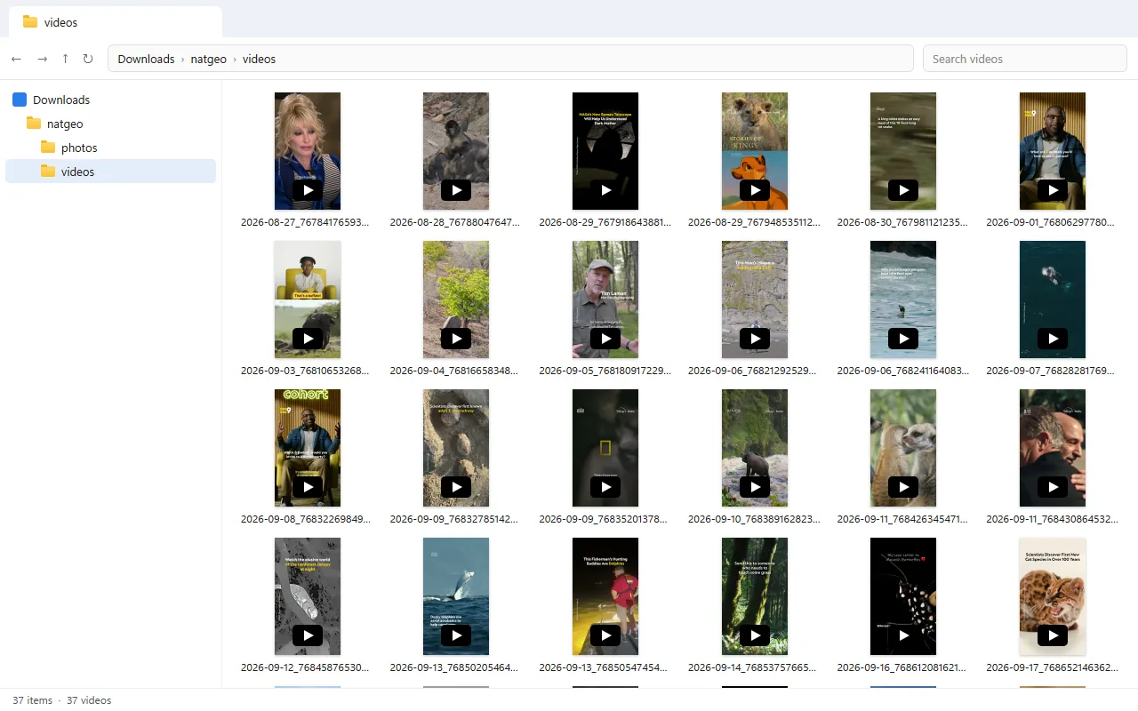Select video 2026-09-04_76816658348 thumbnail

coord(456,300)
